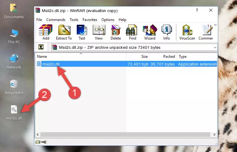
Task: Run the Test archive tool
Action: pos(82,32)
